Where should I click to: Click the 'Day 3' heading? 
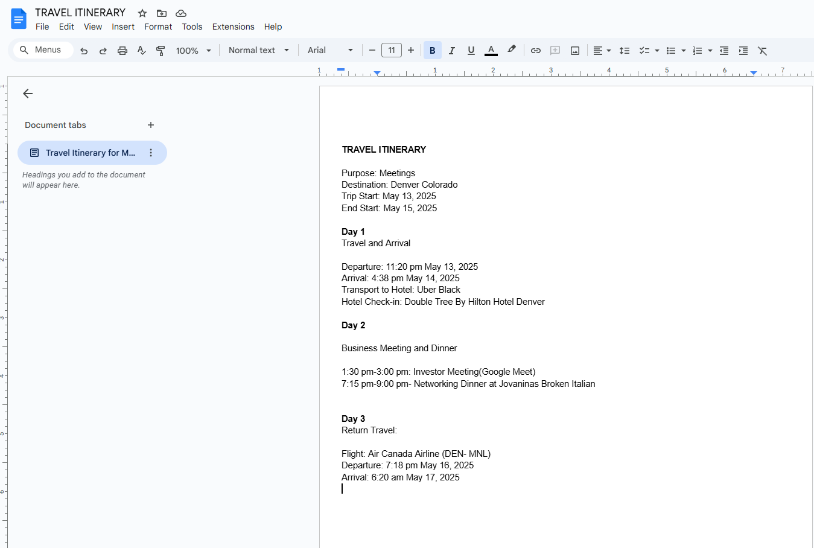point(353,419)
